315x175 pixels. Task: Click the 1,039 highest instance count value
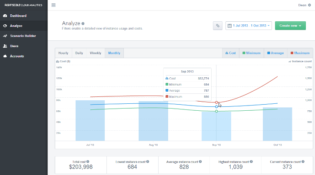235,167
